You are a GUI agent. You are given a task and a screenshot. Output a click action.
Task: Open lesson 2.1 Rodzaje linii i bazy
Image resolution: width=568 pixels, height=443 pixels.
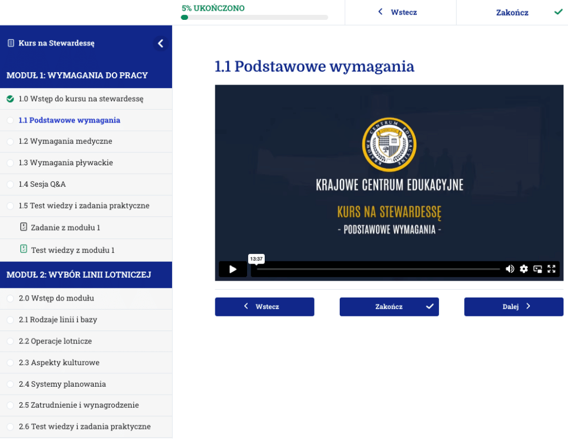(x=86, y=320)
